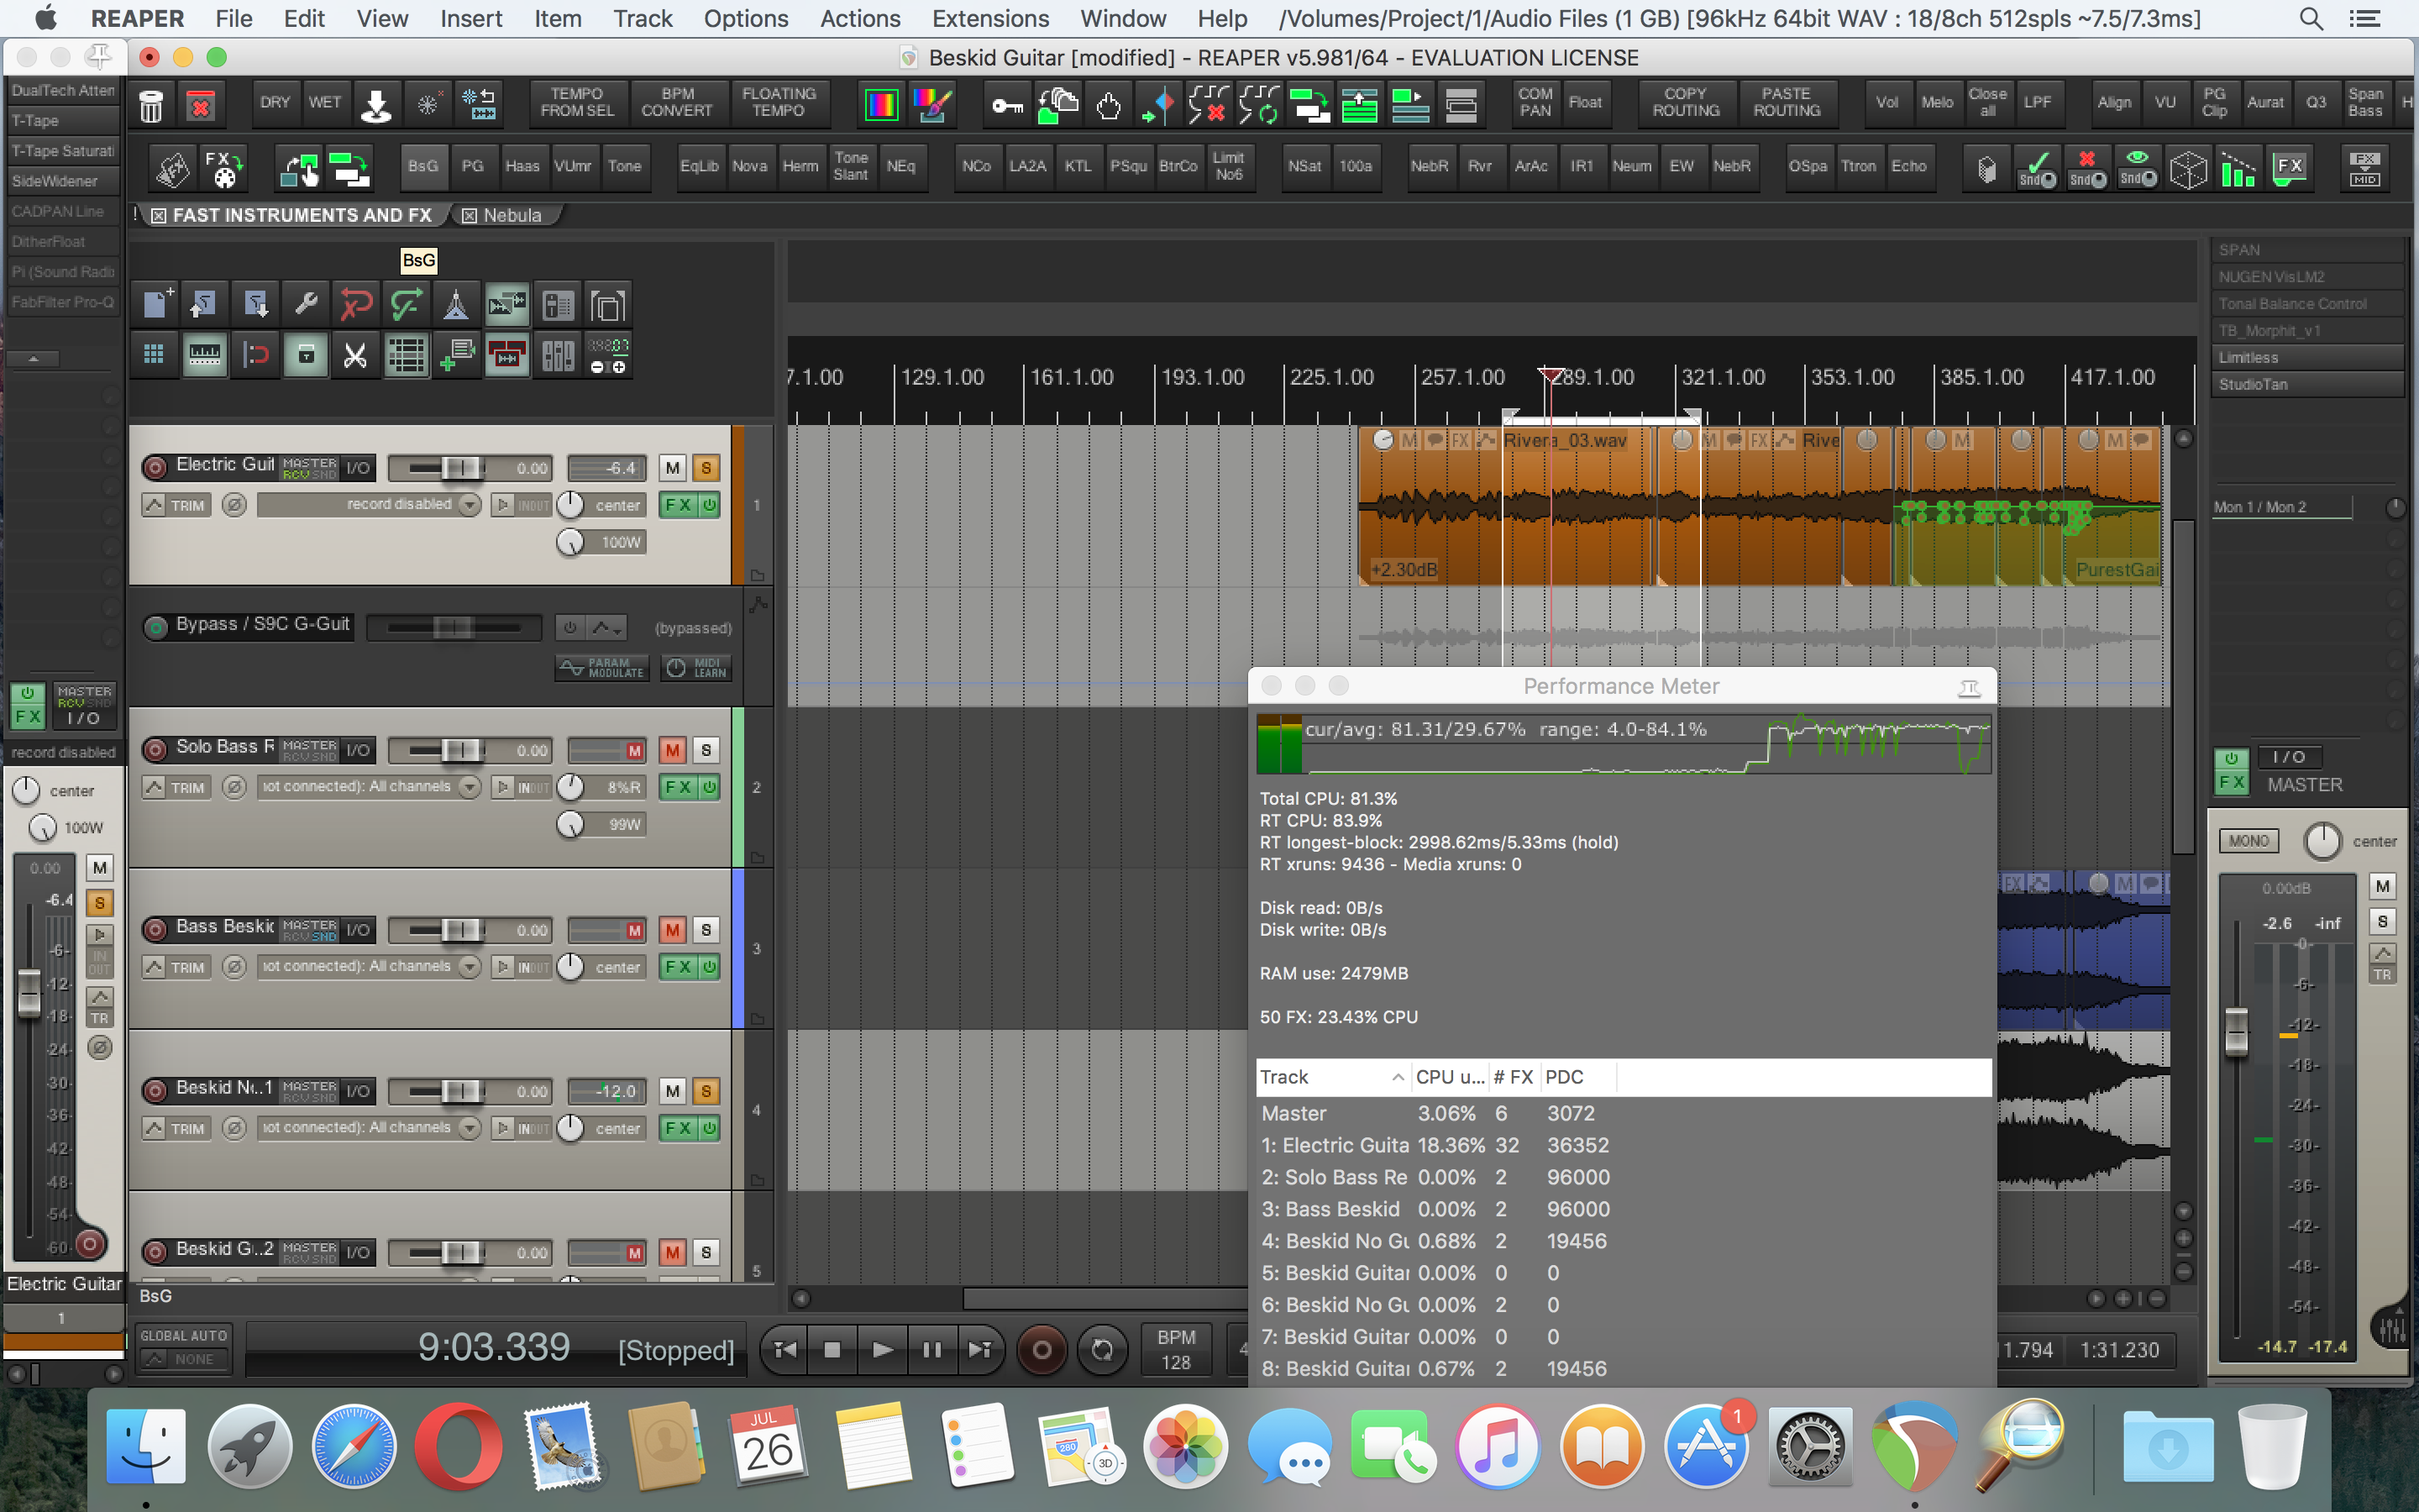
Task: Toggle the MONO button on master channel
Action: tap(2248, 841)
